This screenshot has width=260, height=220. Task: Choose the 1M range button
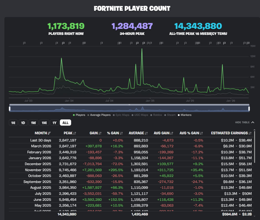pyautogui.click(x=44, y=123)
